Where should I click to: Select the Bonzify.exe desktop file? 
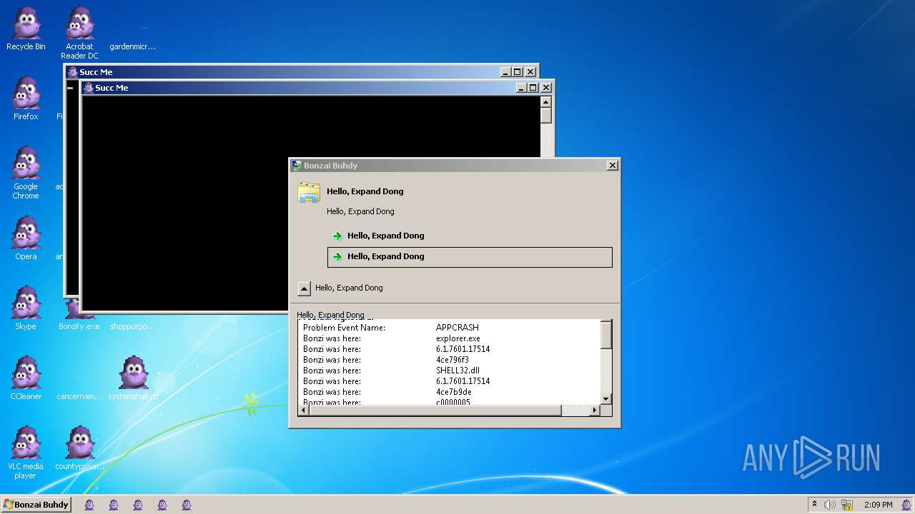point(79,326)
